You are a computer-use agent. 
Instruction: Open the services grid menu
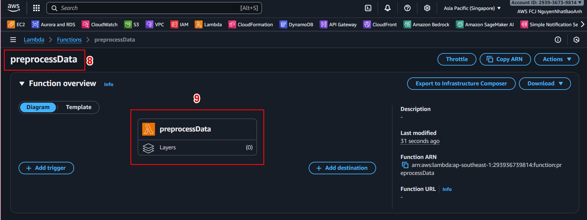click(x=36, y=8)
